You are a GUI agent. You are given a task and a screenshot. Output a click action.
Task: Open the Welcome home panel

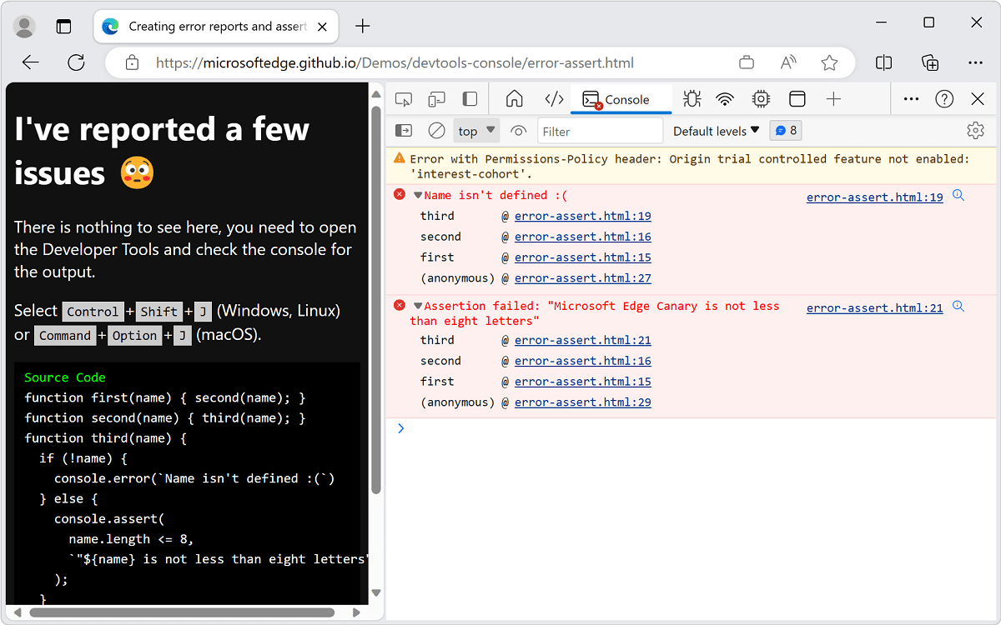(x=514, y=98)
